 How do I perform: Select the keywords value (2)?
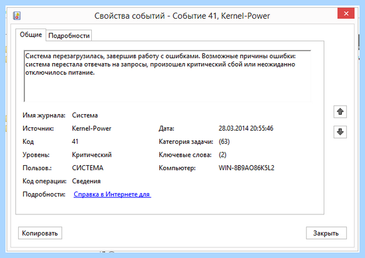tap(222, 155)
